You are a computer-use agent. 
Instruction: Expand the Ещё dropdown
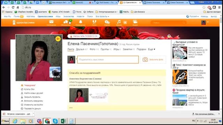click(x=152, y=49)
